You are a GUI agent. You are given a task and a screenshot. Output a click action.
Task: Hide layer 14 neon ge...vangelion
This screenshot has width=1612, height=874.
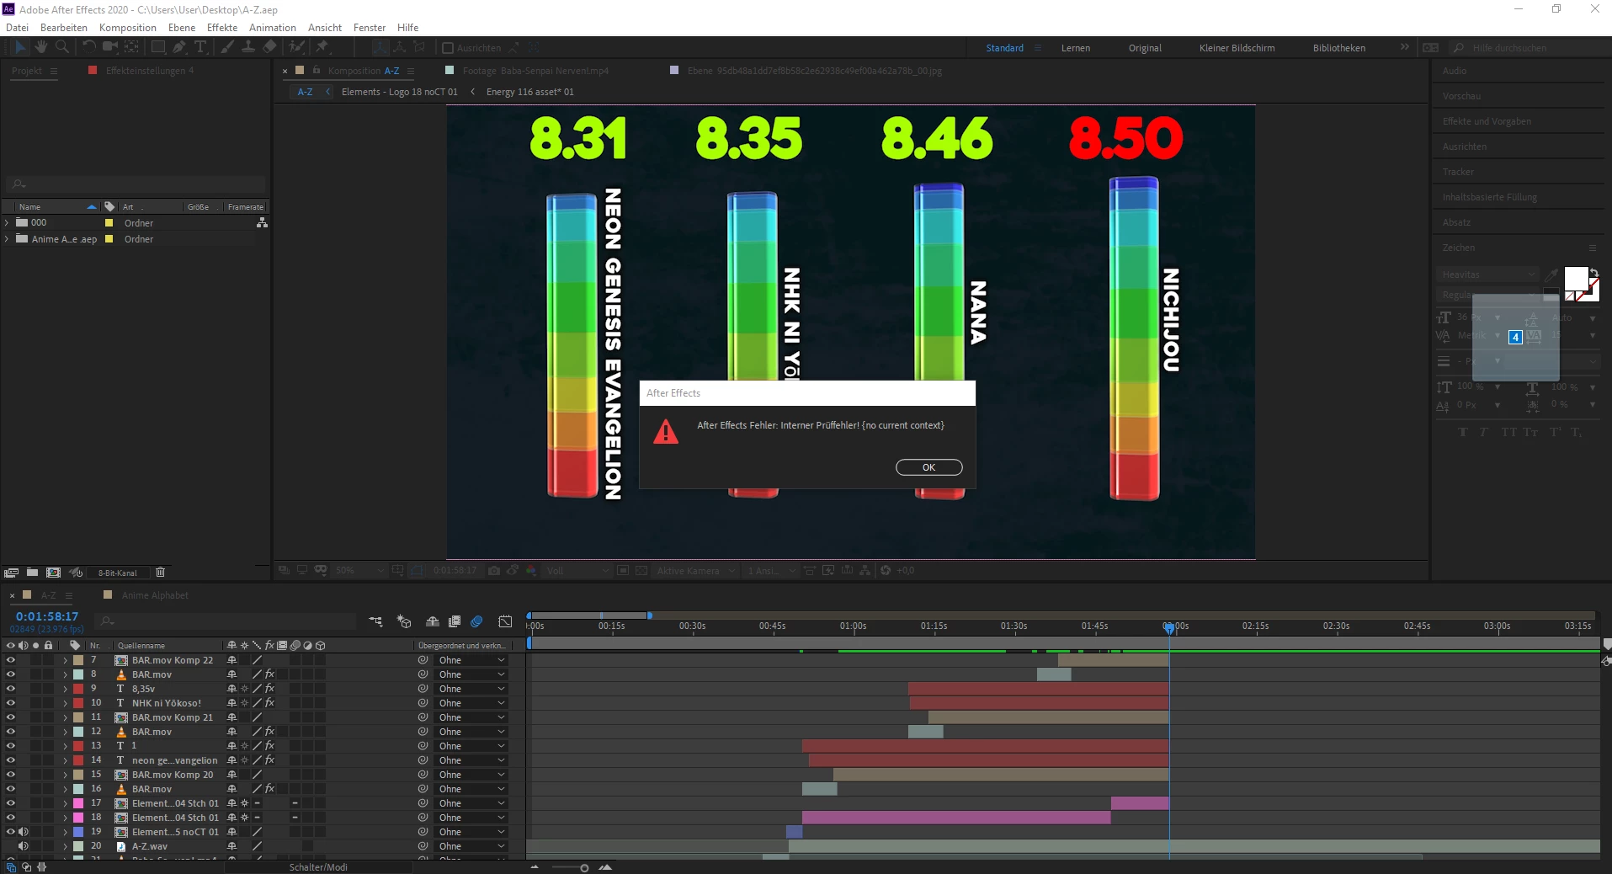coord(10,760)
